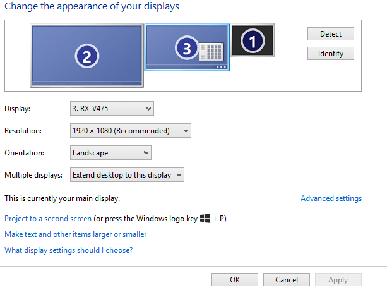Click the Identify button
The width and height of the screenshot is (387, 290).
point(330,53)
